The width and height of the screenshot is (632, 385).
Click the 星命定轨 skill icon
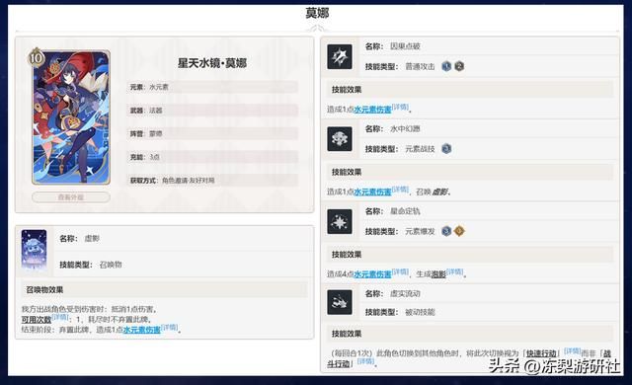(340, 221)
